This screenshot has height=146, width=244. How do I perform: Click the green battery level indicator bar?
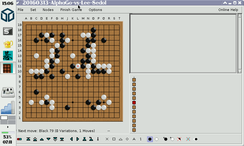click(8, 133)
